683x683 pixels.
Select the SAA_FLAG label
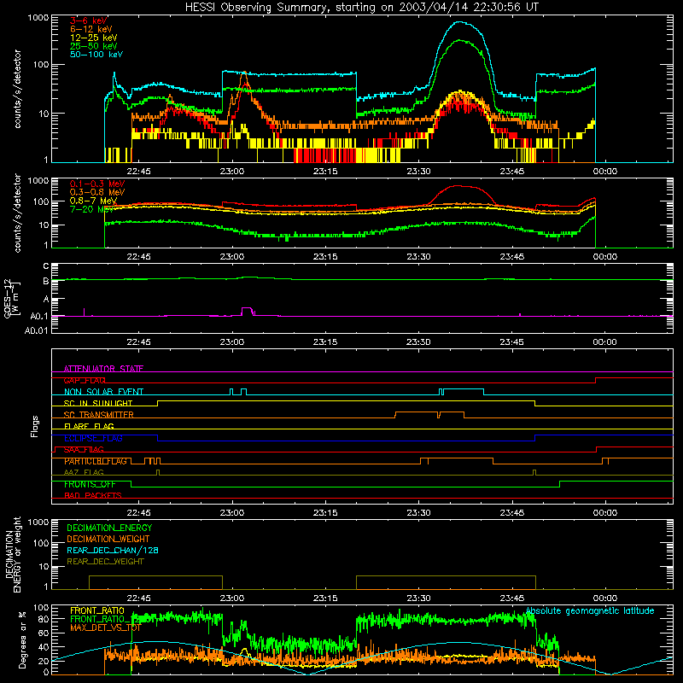tap(84, 450)
